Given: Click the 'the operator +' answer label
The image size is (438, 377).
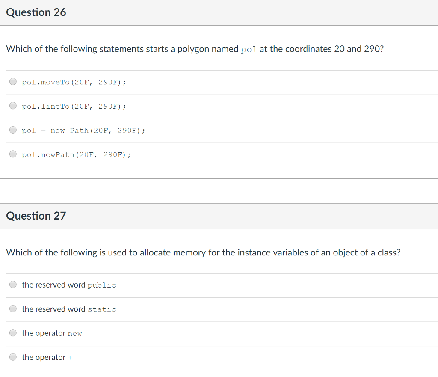Looking at the screenshot, I should pyautogui.click(x=47, y=357).
